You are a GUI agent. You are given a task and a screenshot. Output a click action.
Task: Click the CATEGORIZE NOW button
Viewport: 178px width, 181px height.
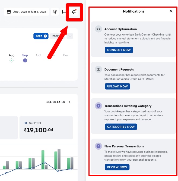click(121, 127)
